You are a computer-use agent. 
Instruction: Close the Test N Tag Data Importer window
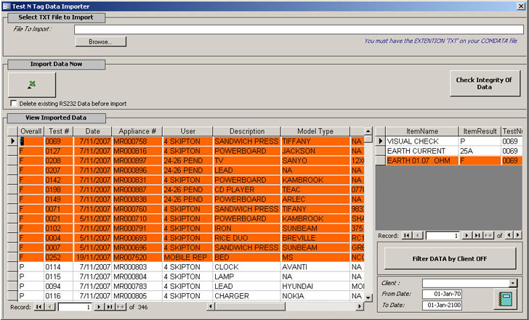click(x=520, y=6)
